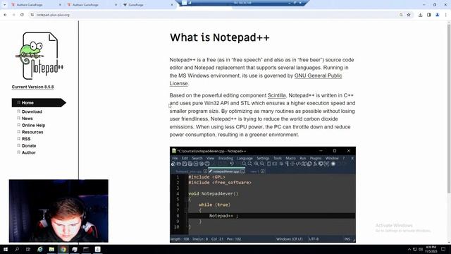
Task: Go to the Resources sidebar link
Action: [32, 132]
